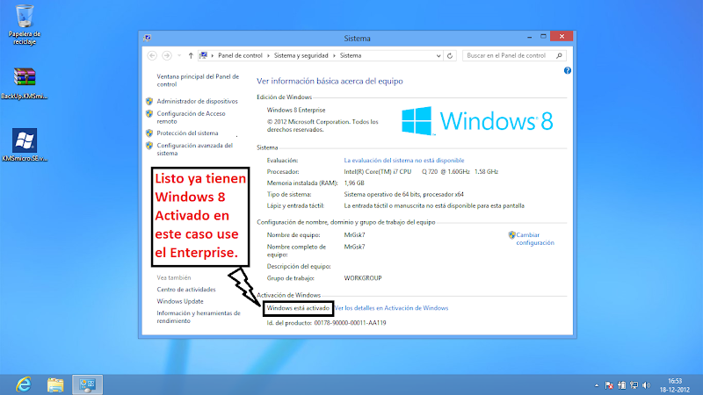Image resolution: width=703 pixels, height=395 pixels.
Task: Click the forward navigation arrow
Action: (167, 55)
